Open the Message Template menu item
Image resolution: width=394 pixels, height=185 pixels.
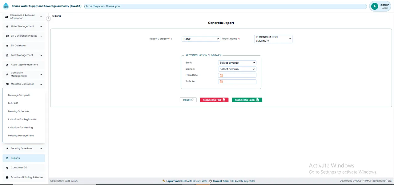click(x=19, y=95)
